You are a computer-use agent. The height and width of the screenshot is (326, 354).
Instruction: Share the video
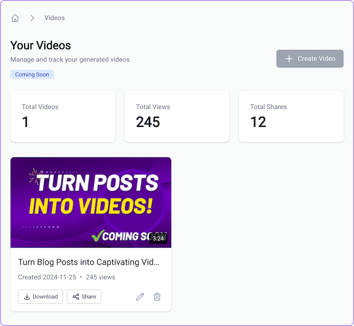[x=84, y=297]
